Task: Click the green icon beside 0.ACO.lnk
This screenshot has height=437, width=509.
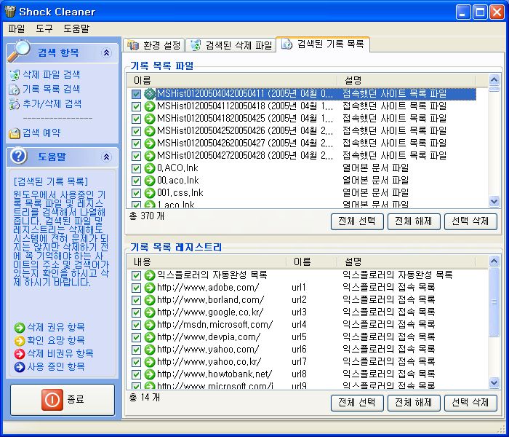Action: click(x=150, y=168)
